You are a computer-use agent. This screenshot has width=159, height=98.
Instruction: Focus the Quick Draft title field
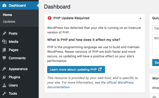pyautogui.click(x=156, y=28)
